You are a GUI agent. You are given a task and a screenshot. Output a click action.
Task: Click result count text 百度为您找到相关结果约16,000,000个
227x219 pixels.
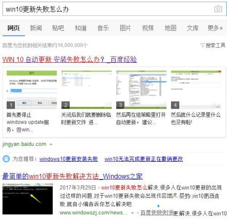(x=45, y=45)
